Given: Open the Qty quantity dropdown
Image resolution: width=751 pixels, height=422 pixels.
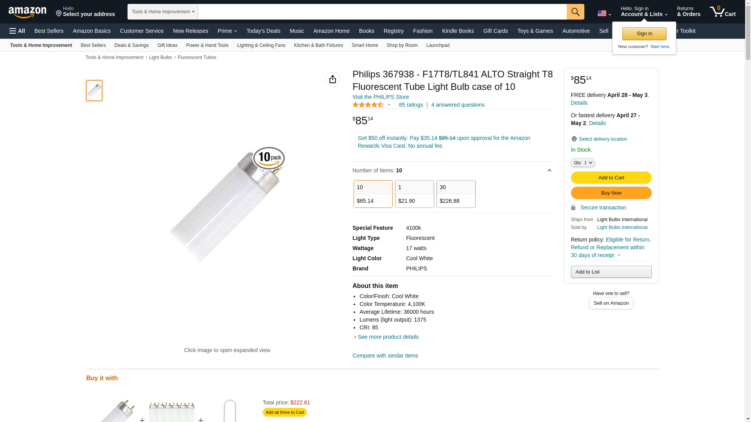Looking at the screenshot, I should point(582,163).
